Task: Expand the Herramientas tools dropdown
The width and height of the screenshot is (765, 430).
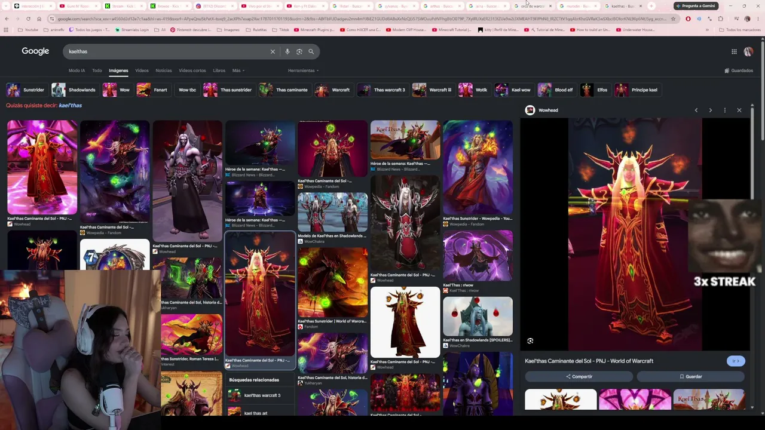Action: click(x=303, y=70)
